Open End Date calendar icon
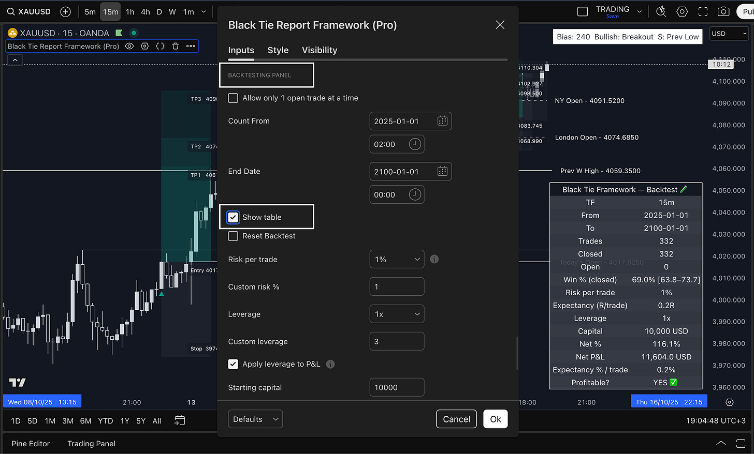The width and height of the screenshot is (754, 454). (442, 171)
